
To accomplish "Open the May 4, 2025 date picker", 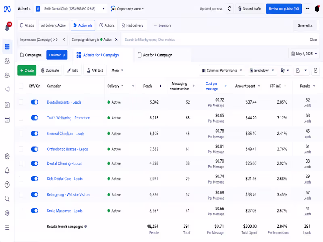I will pyautogui.click(x=304, y=54).
